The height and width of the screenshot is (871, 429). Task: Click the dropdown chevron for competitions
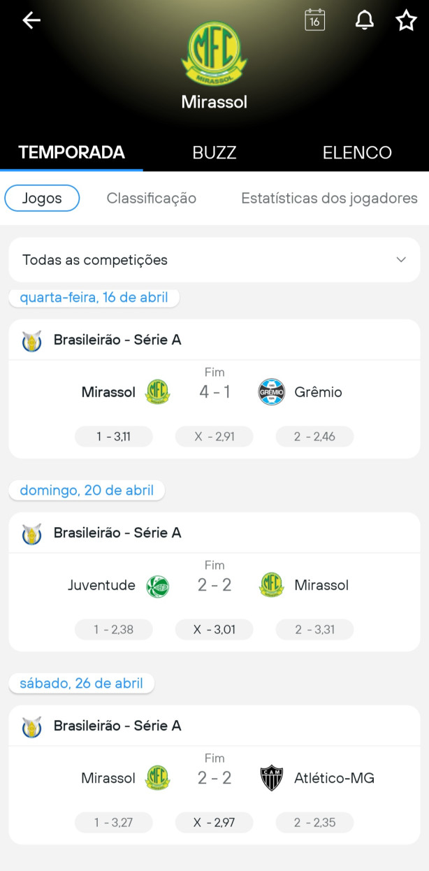tap(401, 260)
